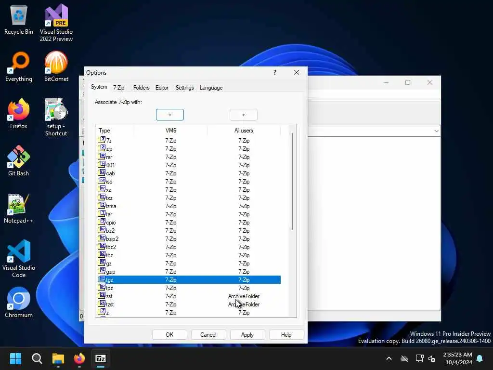Open File Explorer from the taskbar
The image size is (493, 370).
pyautogui.click(x=58, y=358)
